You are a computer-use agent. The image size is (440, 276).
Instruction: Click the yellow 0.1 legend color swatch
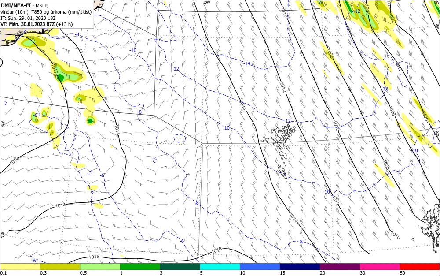[x=20, y=267]
